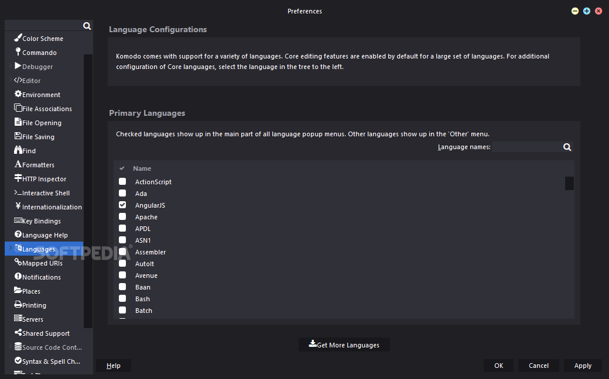Click the Color Scheme brush icon

18,37
